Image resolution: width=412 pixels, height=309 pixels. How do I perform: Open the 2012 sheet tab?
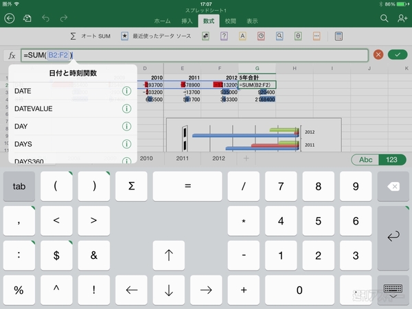(x=218, y=159)
